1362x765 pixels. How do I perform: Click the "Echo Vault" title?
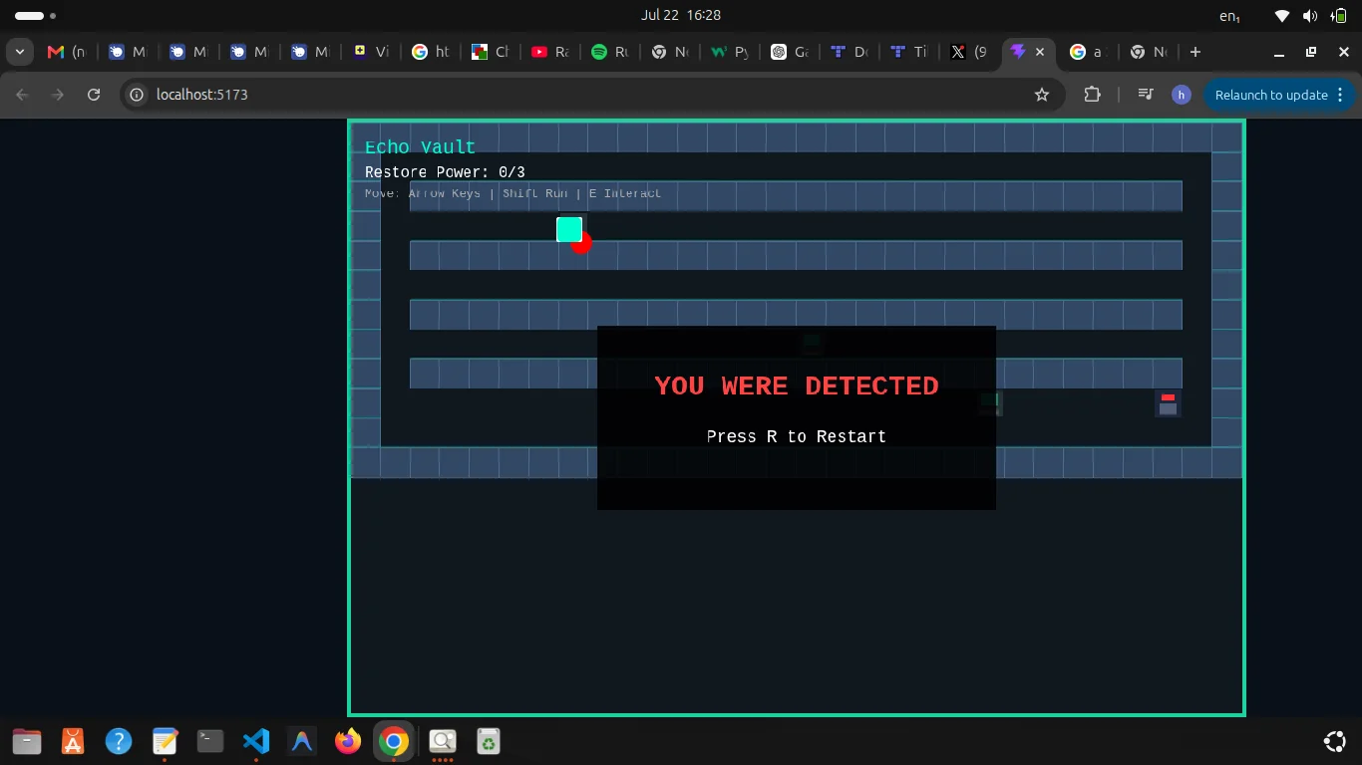[420, 147]
